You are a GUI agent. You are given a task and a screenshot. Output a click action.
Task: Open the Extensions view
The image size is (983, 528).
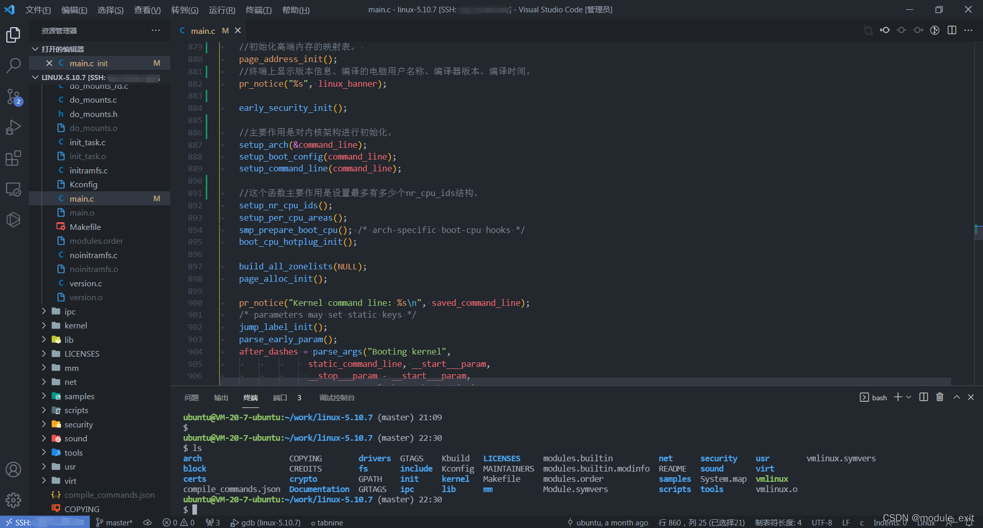coord(13,158)
